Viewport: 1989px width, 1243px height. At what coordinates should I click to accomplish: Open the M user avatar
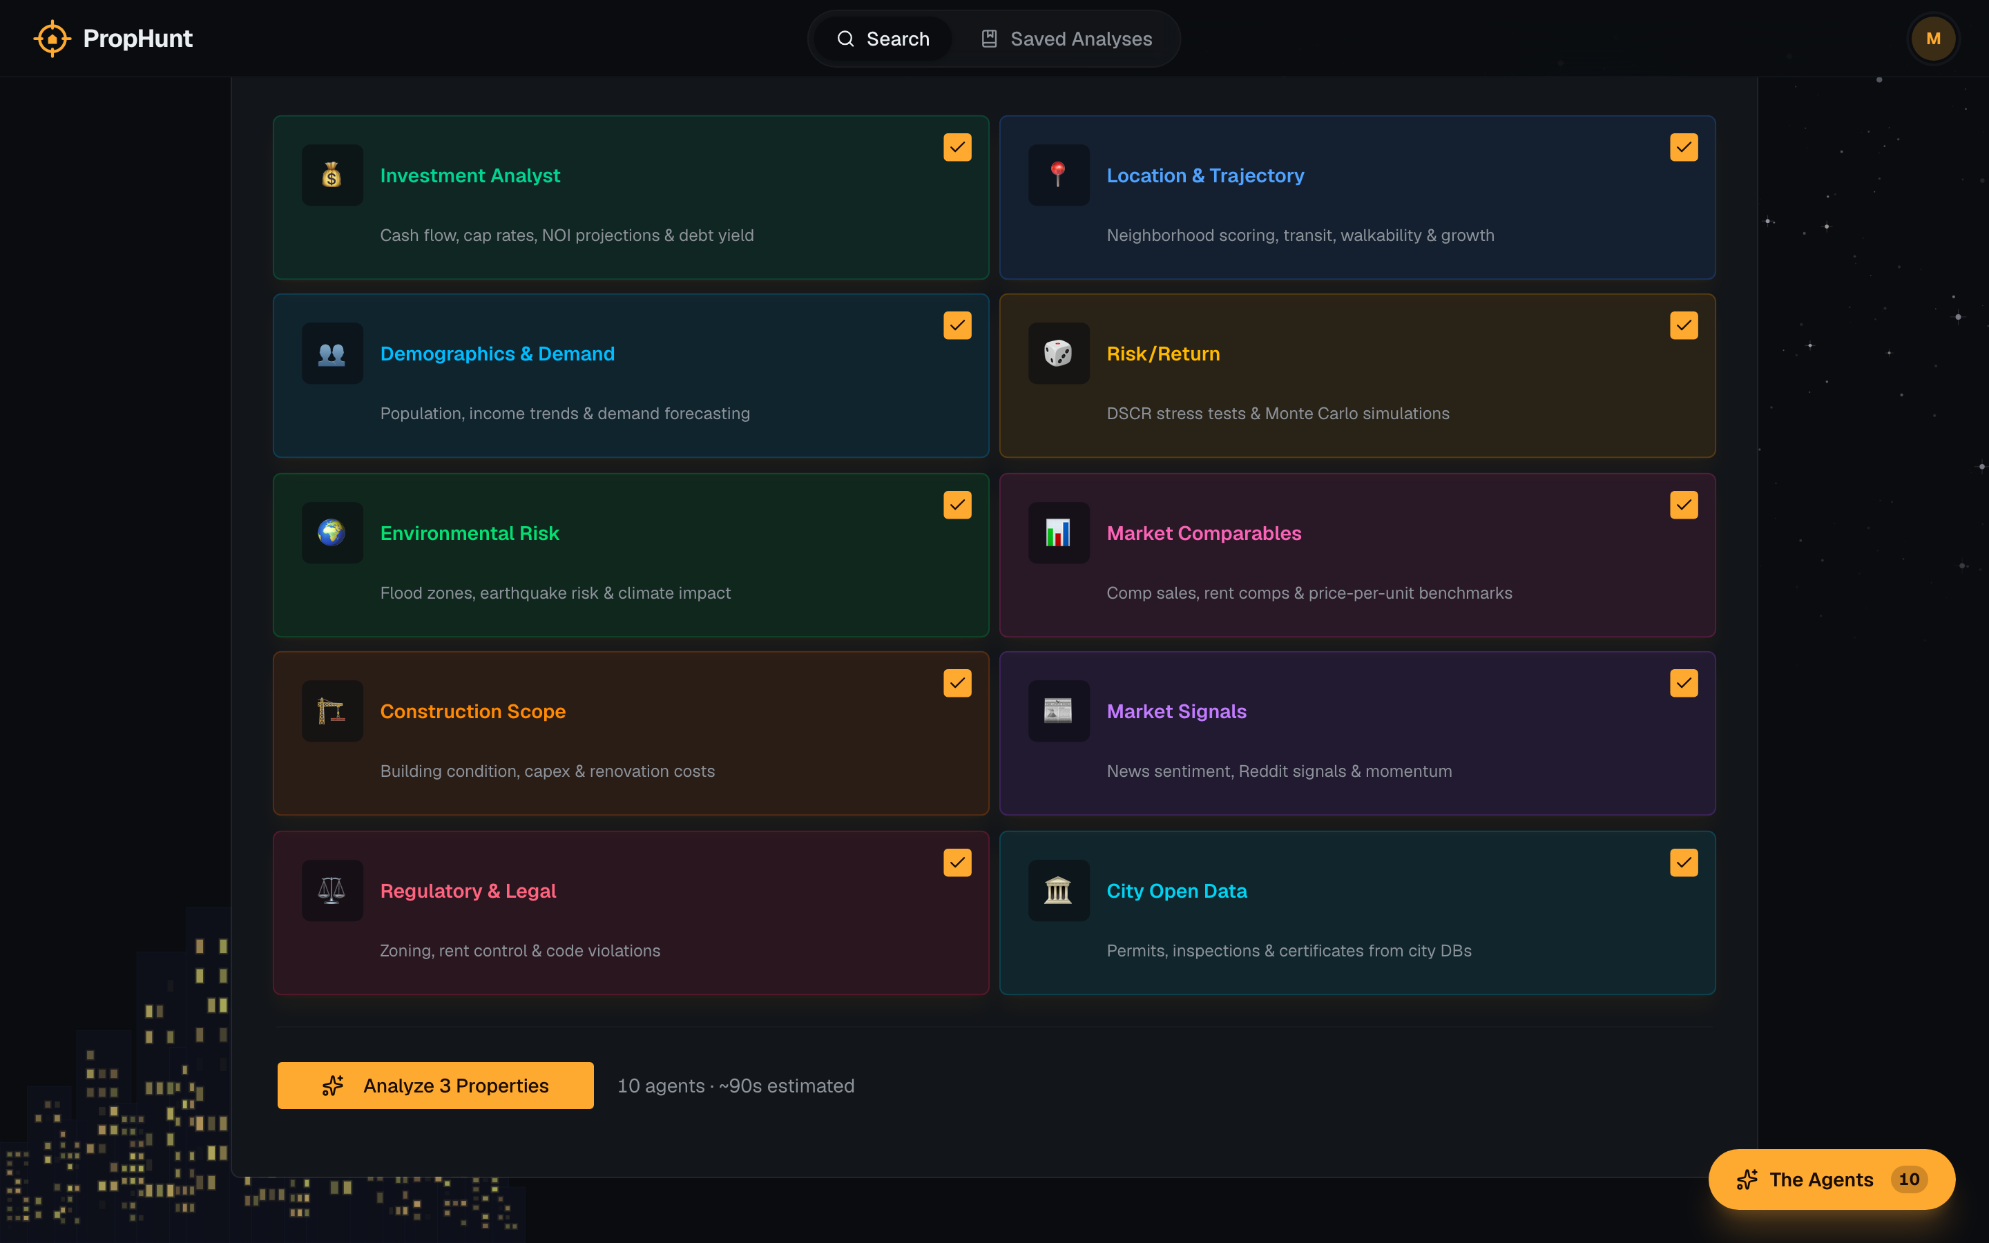click(x=1933, y=39)
